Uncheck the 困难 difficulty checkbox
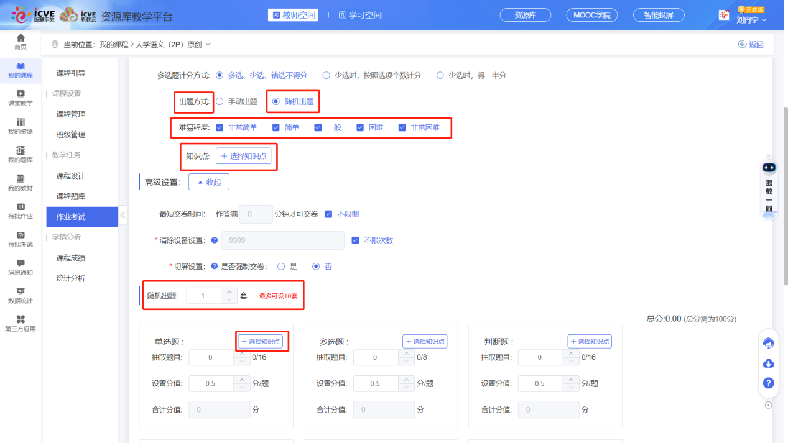Viewport: 788px width, 443px height. pos(359,127)
